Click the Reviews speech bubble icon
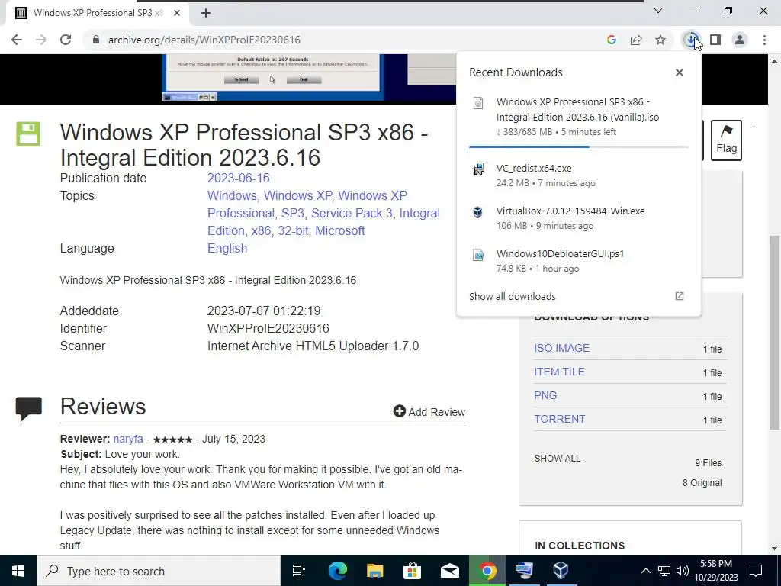This screenshot has height=586, width=781. pos(28,409)
